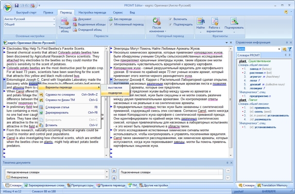Image resolution: width=295 pixels, height=194 pixels.
Task: Click the Документ translate icon
Action: pyautogui.click(x=75, y=19)
